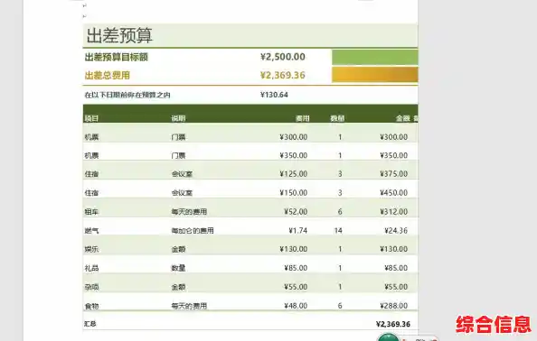The width and height of the screenshot is (537, 341).
Task: Click the 数量 column header
Action: click(x=337, y=118)
